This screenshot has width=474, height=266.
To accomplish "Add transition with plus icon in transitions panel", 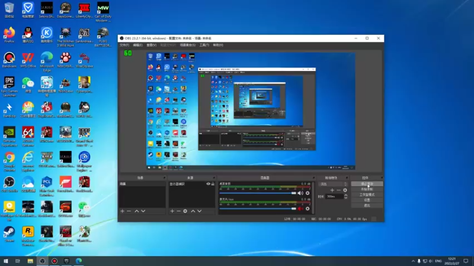I will (332, 190).
